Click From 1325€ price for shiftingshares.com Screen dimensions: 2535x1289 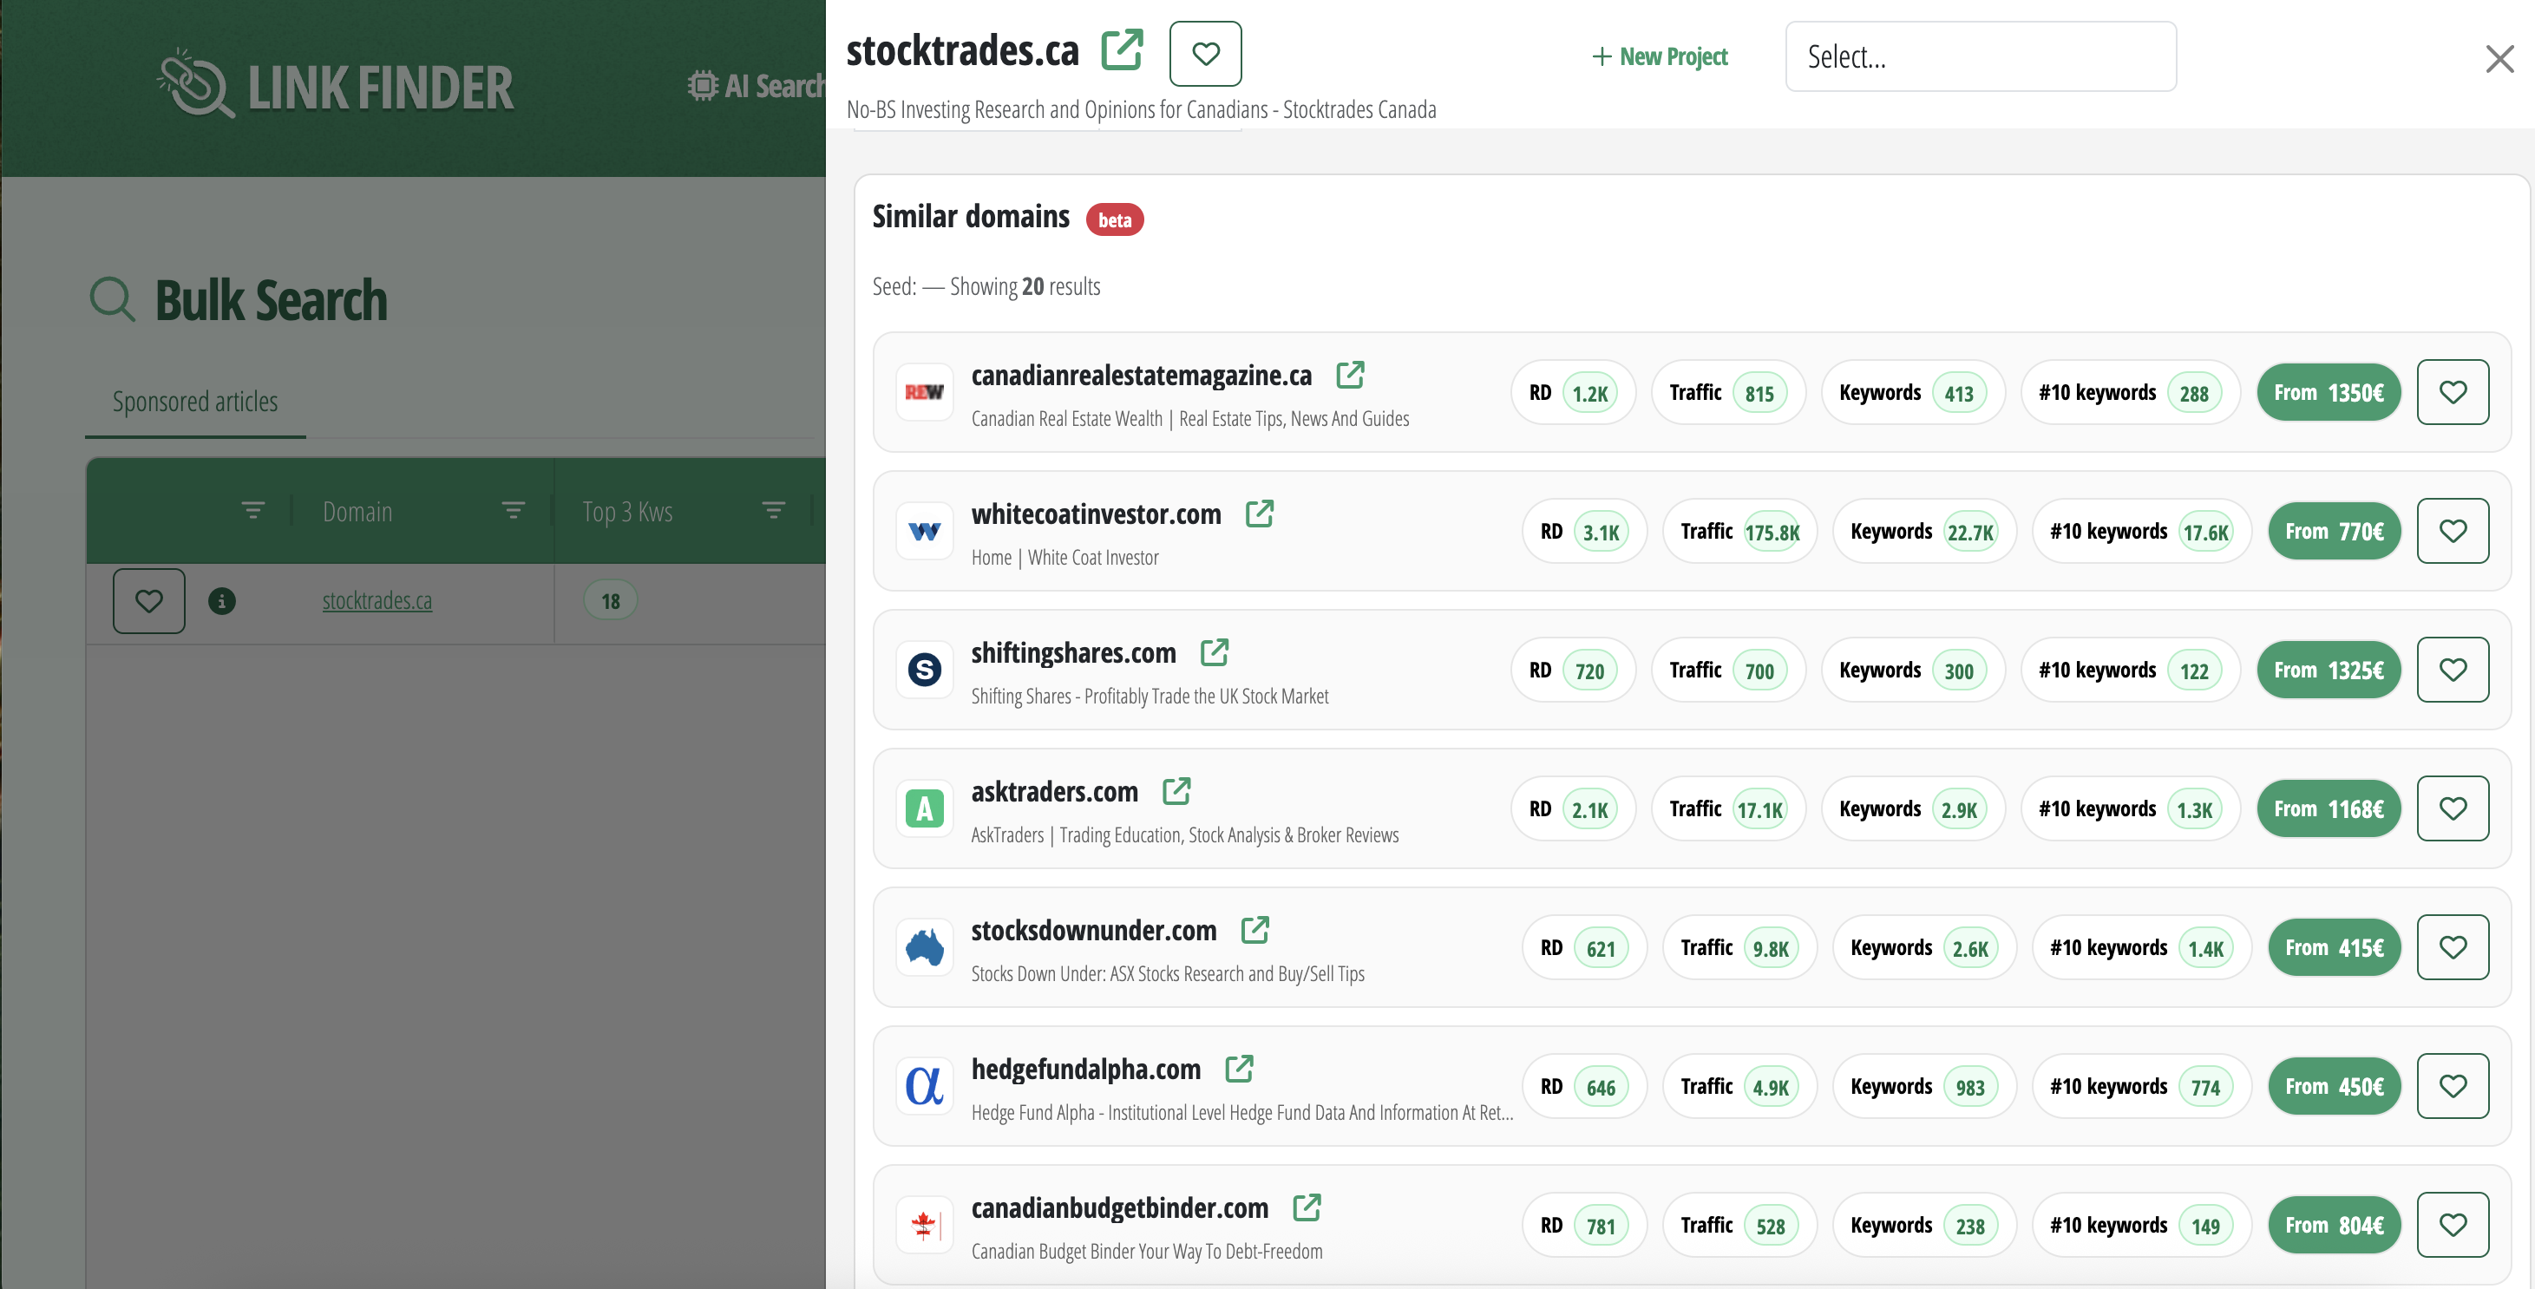coord(2329,670)
